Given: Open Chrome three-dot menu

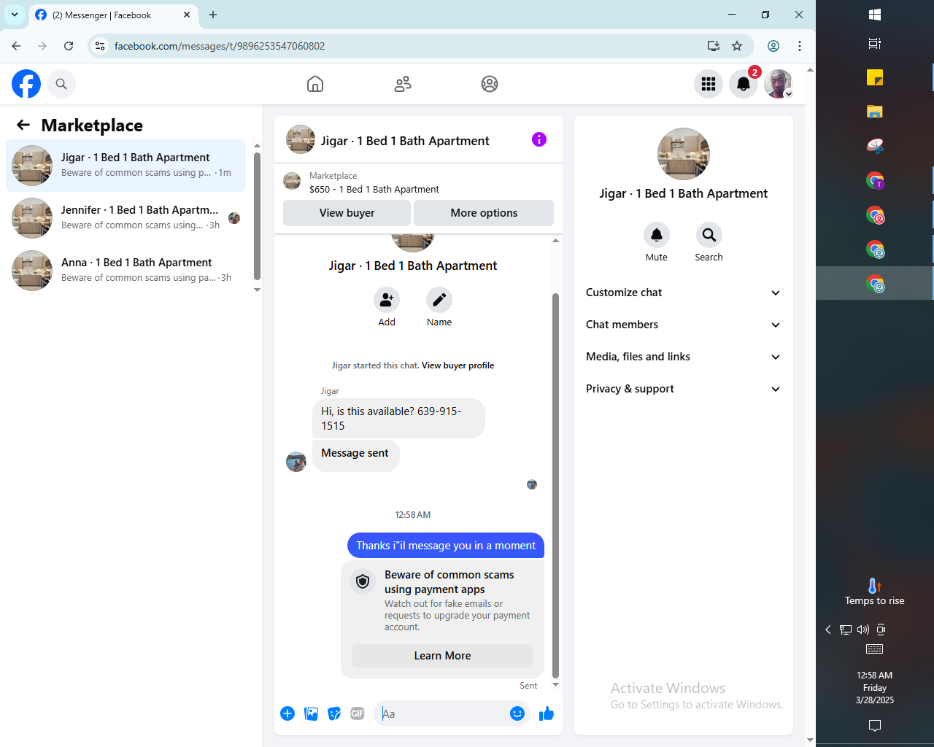Looking at the screenshot, I should (x=800, y=46).
